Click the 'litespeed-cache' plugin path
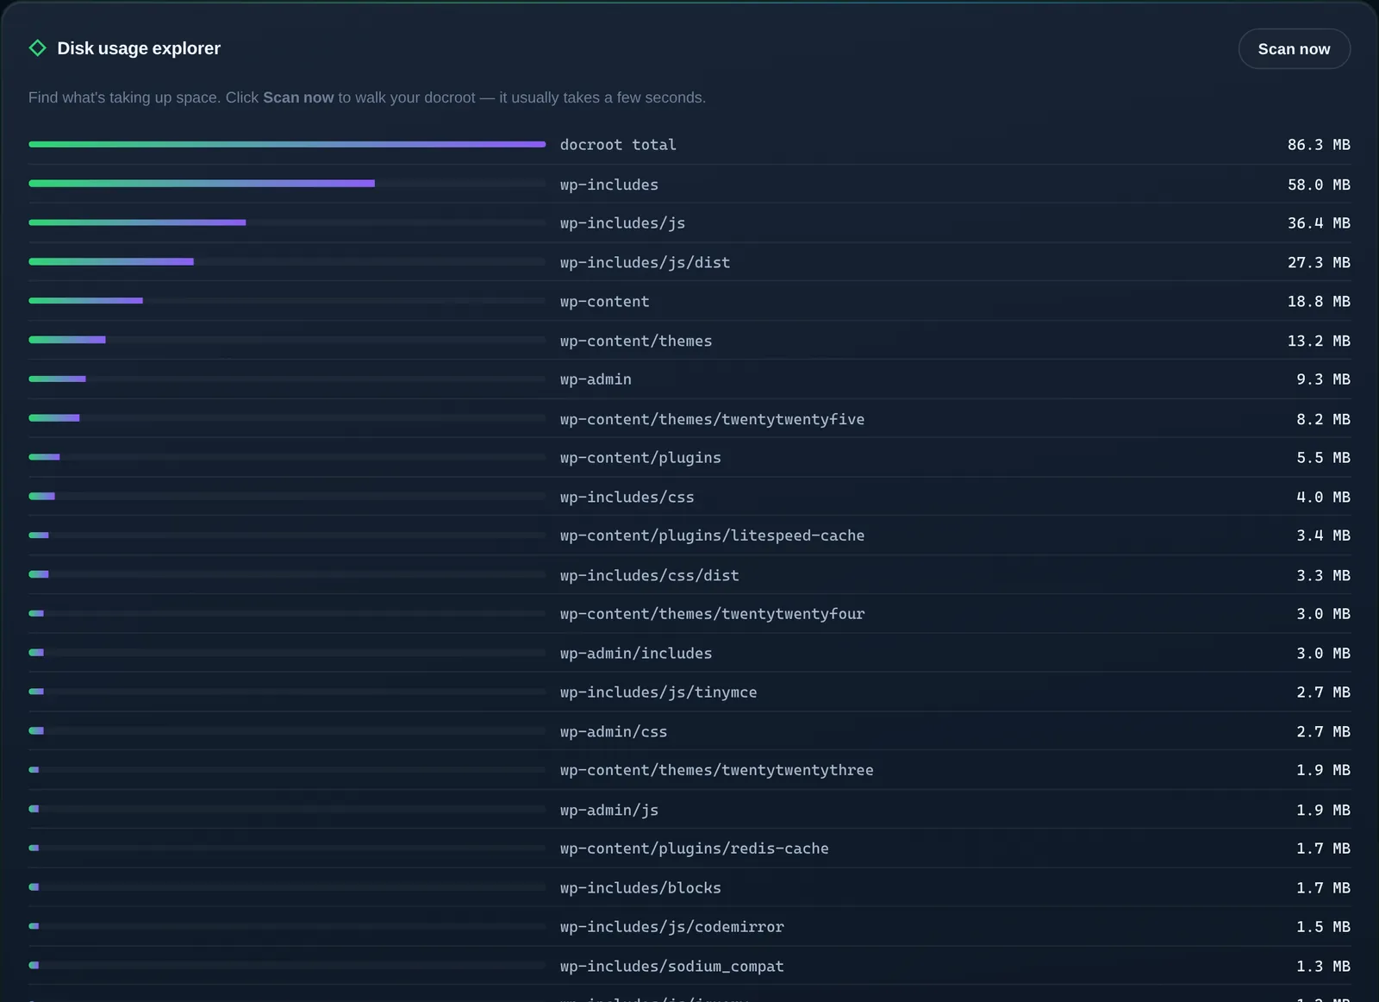The height and width of the screenshot is (1002, 1379). coord(712,535)
